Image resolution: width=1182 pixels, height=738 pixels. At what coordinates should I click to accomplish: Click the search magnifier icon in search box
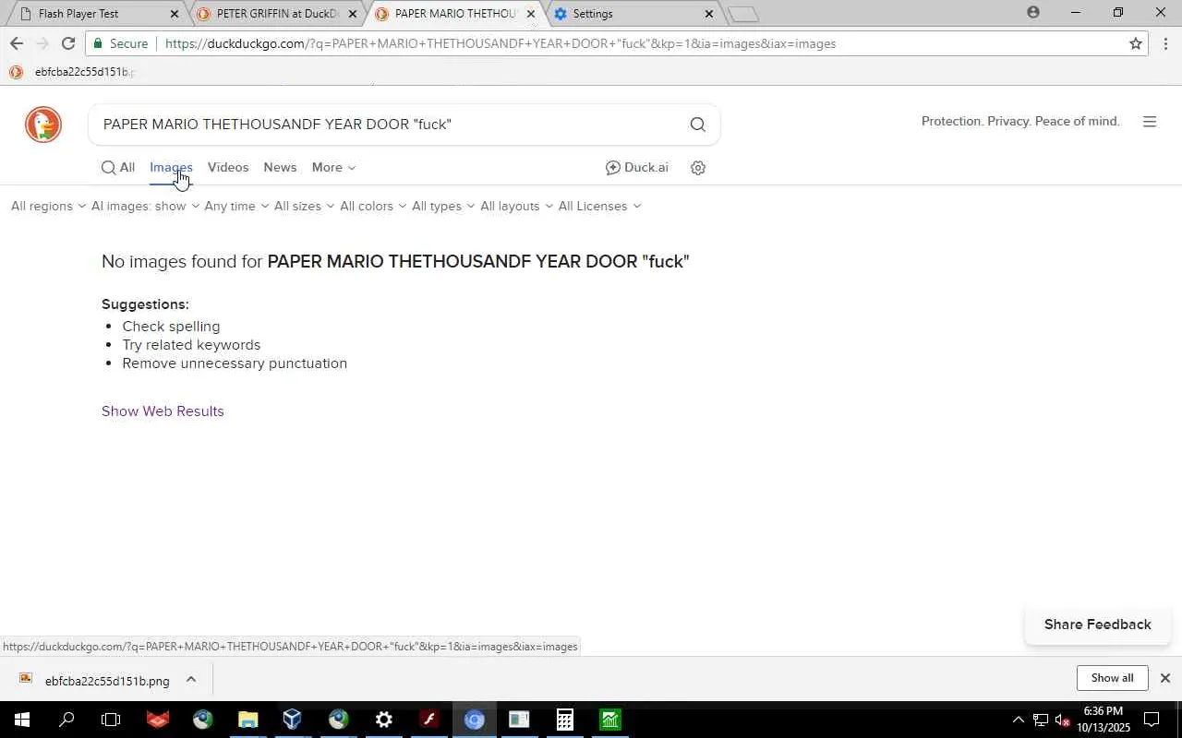tap(697, 125)
